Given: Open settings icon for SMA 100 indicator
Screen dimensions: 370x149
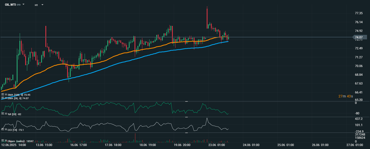Looking at the screenshot, I should (2, 95).
